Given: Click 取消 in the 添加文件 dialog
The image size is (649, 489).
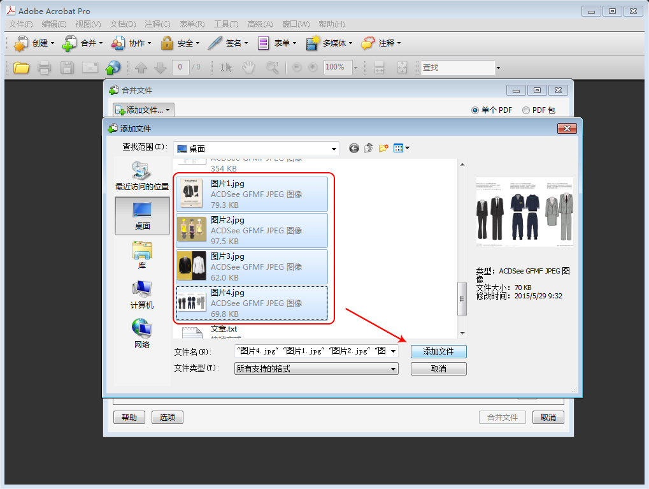Looking at the screenshot, I should point(439,369).
